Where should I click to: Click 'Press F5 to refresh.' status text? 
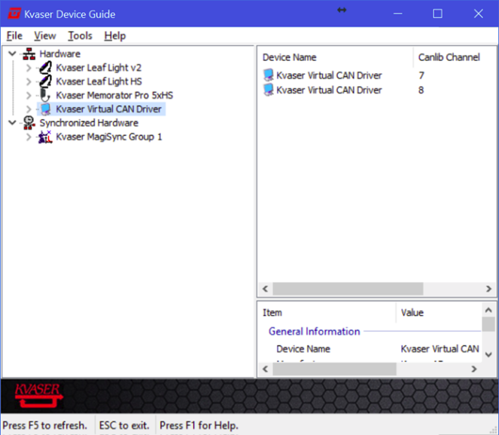click(45, 425)
